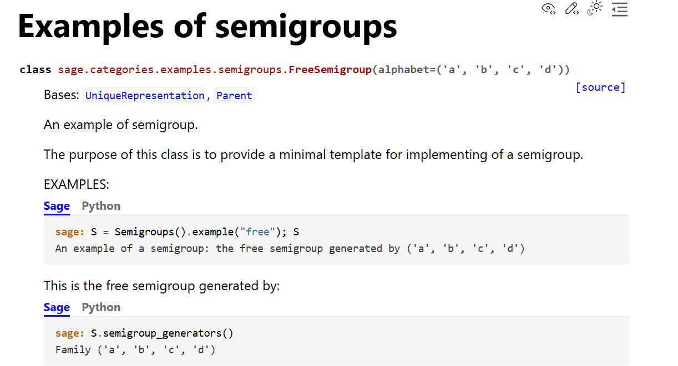The width and height of the screenshot is (678, 366).
Task: Click the "Examples of semigroups" page heading
Action: [208, 27]
